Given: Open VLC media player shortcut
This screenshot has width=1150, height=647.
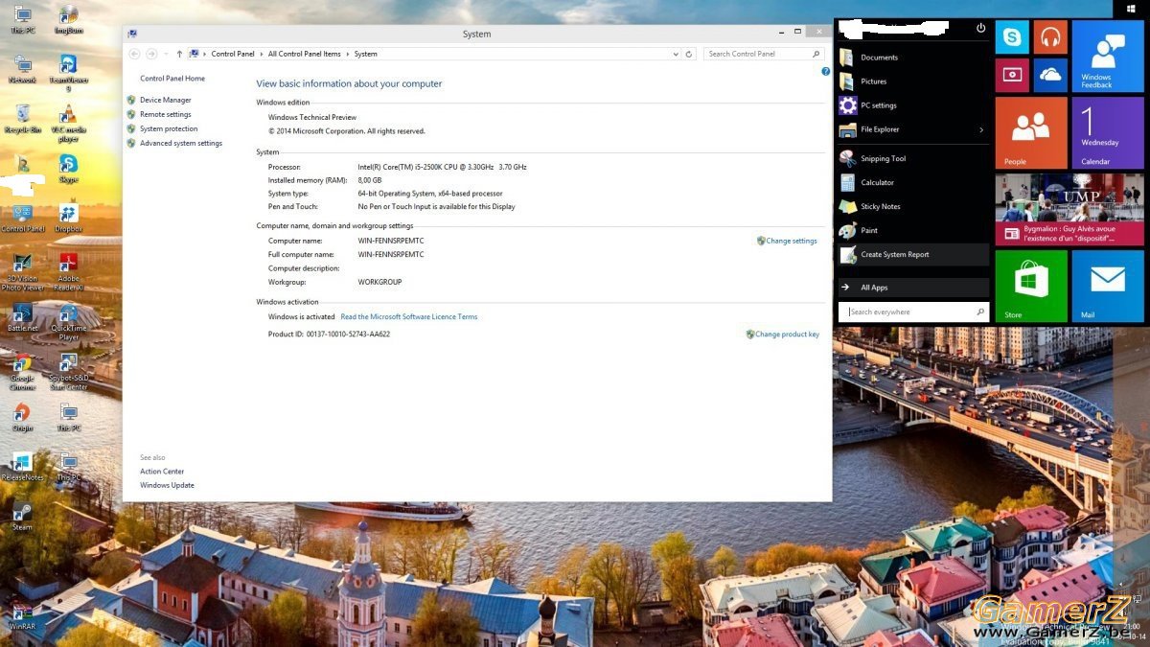Looking at the screenshot, I should click(x=68, y=123).
